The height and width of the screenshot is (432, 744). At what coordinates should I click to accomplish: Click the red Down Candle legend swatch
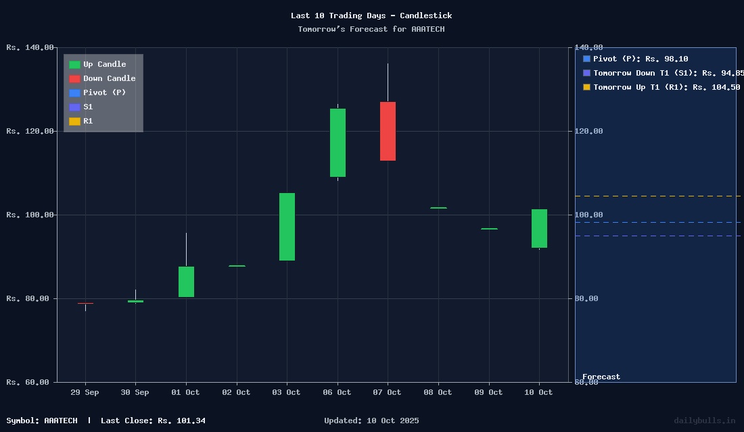pyautogui.click(x=74, y=79)
